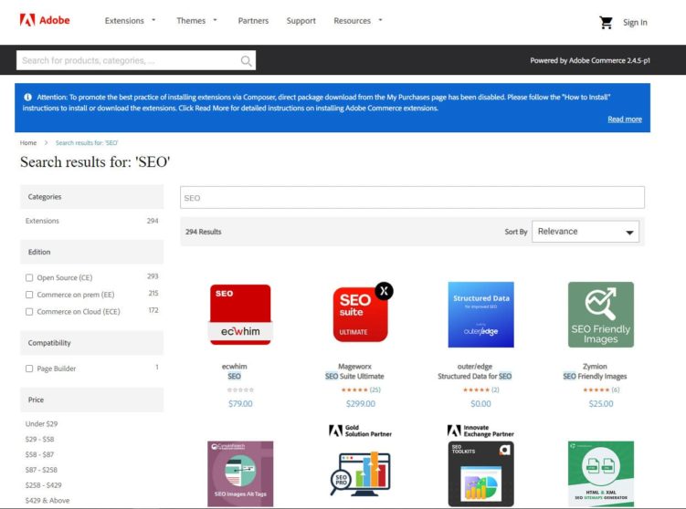Open SEO Friendly Images product icon
This screenshot has width=686, height=509.
(x=601, y=315)
